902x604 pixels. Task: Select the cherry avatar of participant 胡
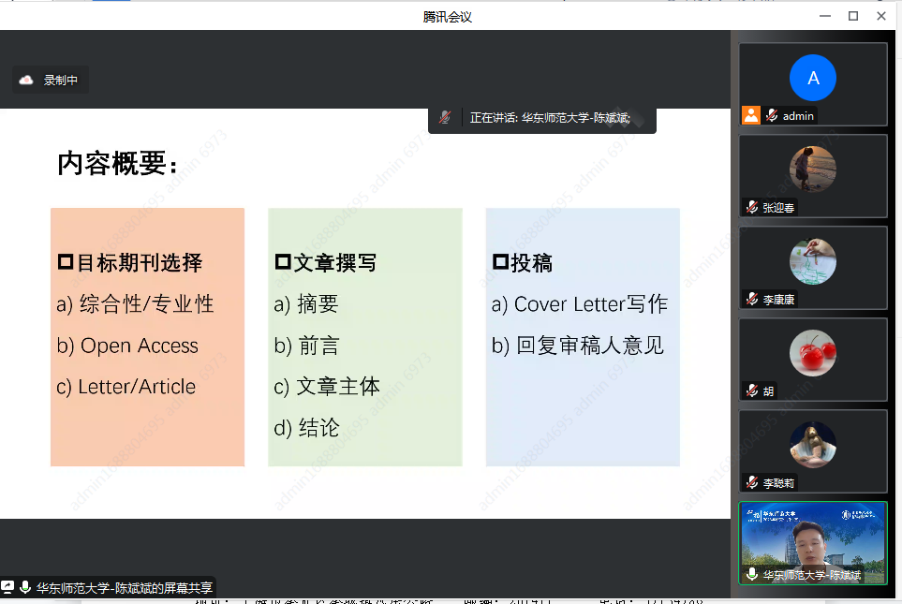pos(812,353)
